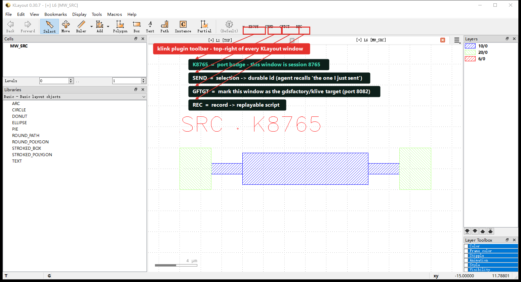Open the Ruler tool dropdown arrow
The width and height of the screenshot is (521, 282).
tap(91, 27)
